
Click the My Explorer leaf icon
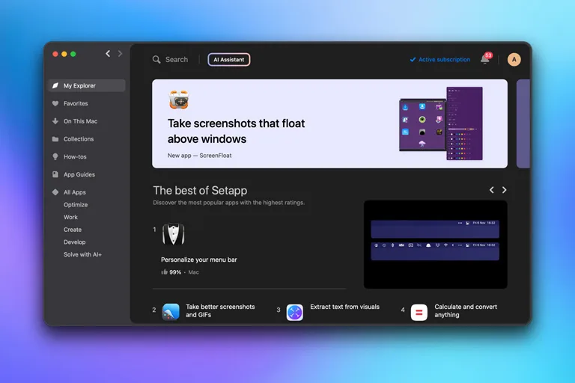(55, 85)
